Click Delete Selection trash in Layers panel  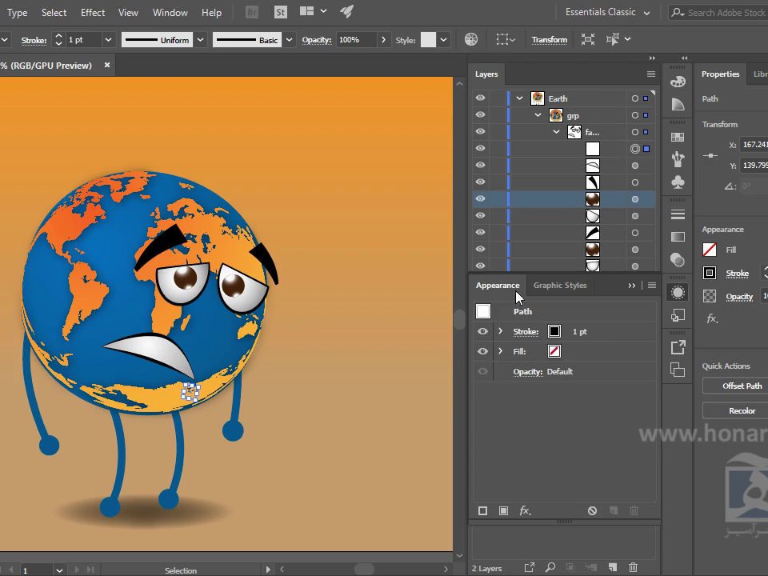point(633,567)
